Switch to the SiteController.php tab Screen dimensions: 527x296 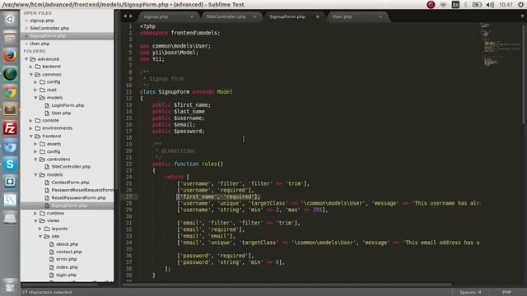pyautogui.click(x=226, y=16)
